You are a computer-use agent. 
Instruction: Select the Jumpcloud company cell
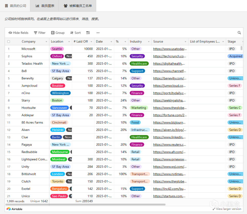[x=29, y=86]
